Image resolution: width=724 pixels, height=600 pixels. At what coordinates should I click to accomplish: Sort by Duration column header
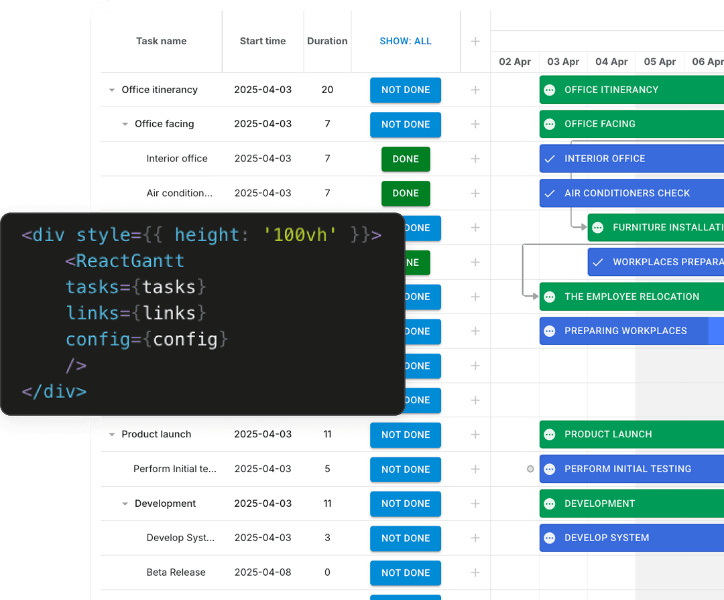coord(327,41)
